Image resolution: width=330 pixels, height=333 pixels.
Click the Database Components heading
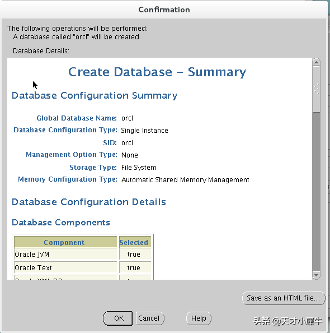point(61,223)
